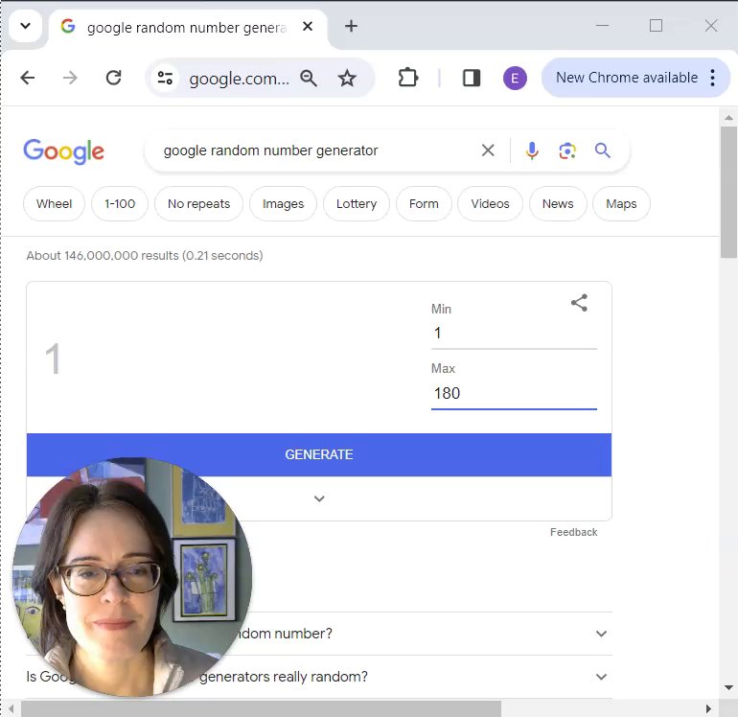Click New Chrome available update button

[x=627, y=78]
